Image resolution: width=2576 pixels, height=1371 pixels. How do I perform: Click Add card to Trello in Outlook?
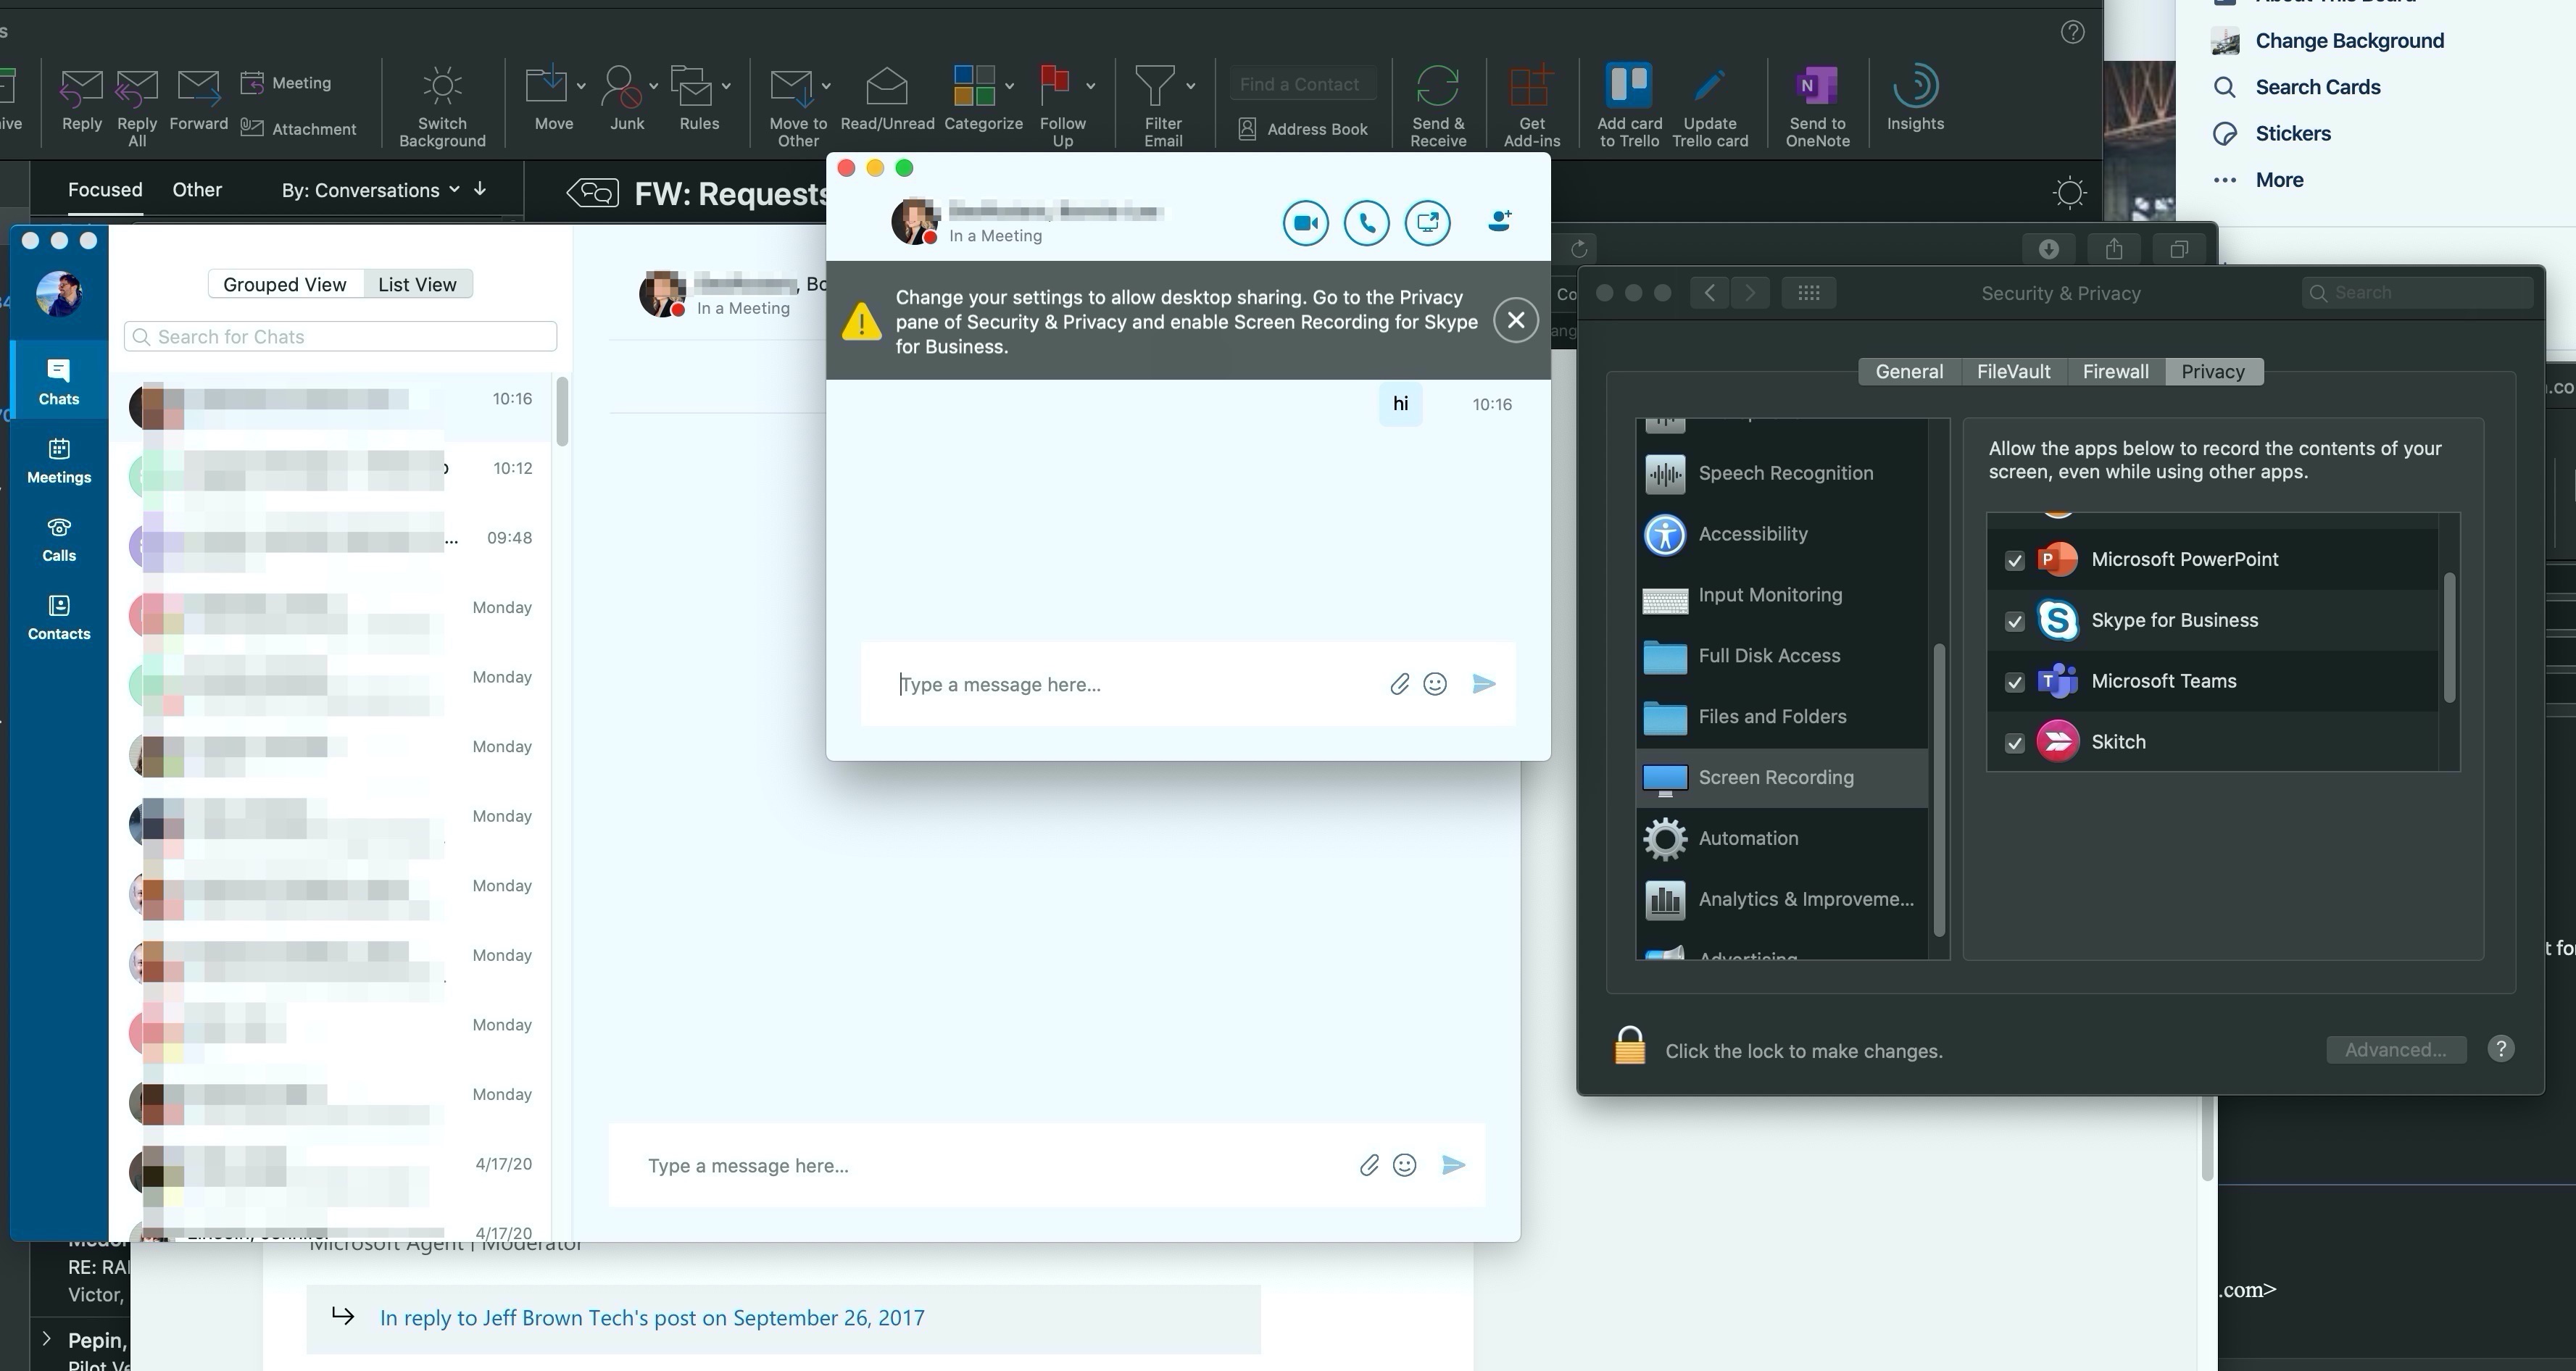point(1629,107)
